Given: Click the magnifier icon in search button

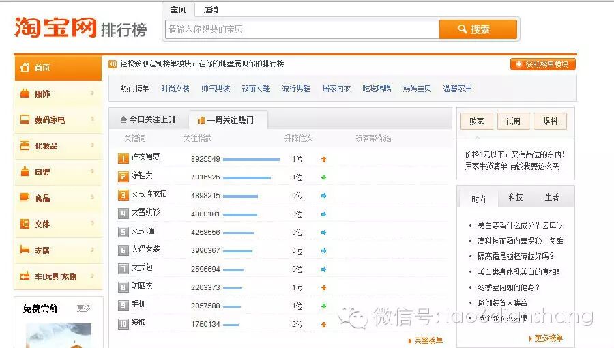Looking at the screenshot, I should point(463,29).
